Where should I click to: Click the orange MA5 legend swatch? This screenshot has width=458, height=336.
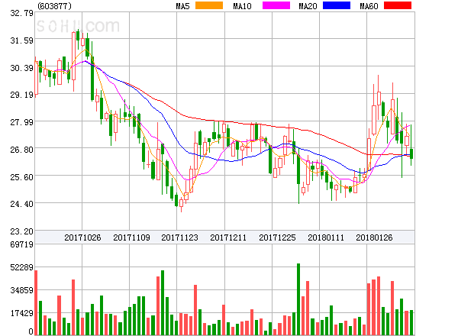(209, 5)
